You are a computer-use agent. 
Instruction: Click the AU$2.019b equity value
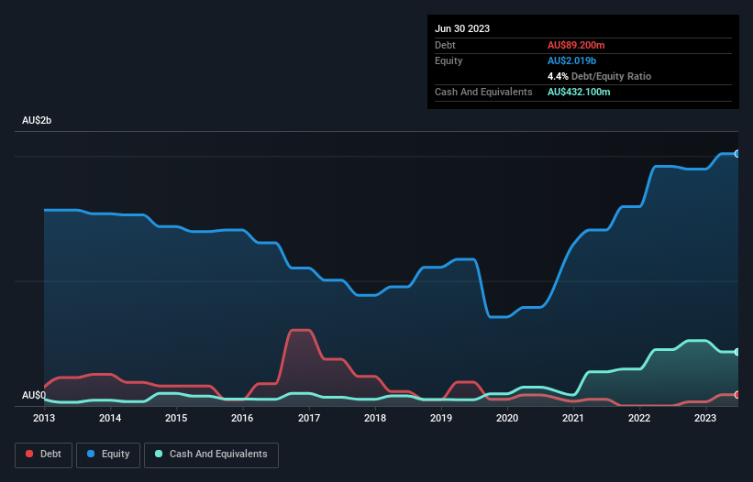(x=571, y=60)
